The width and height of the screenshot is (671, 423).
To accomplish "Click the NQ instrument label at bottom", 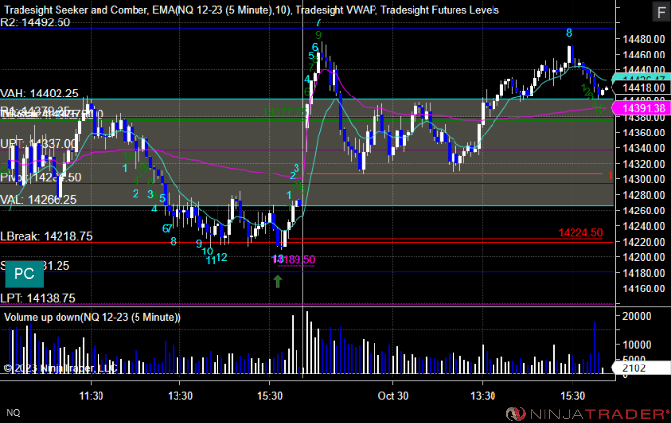I will click(13, 412).
